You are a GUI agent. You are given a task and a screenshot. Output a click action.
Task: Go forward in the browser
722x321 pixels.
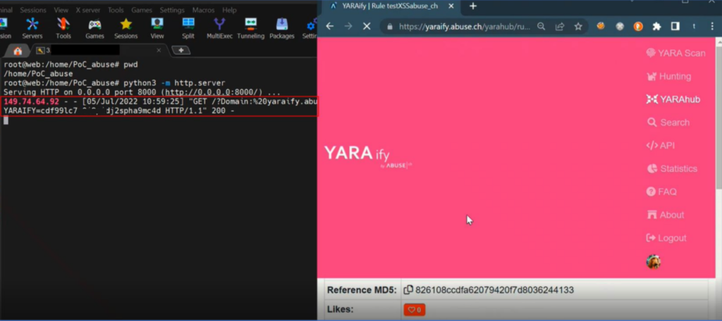[x=348, y=26]
